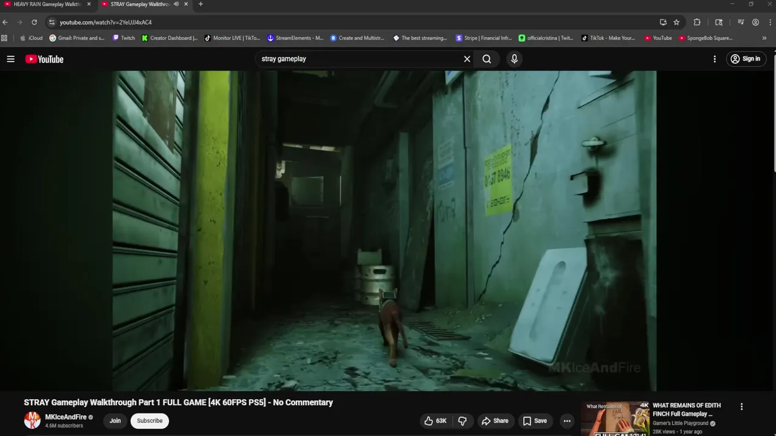Open Stripe Financial Infrastructure bookmark
Image resolution: width=776 pixels, height=436 pixels.
pos(484,38)
